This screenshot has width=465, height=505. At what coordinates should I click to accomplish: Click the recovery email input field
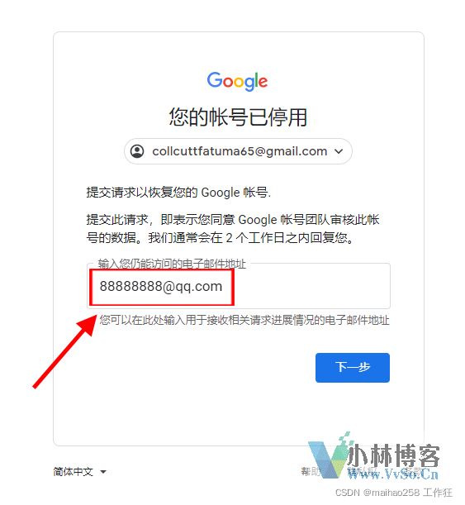point(239,286)
